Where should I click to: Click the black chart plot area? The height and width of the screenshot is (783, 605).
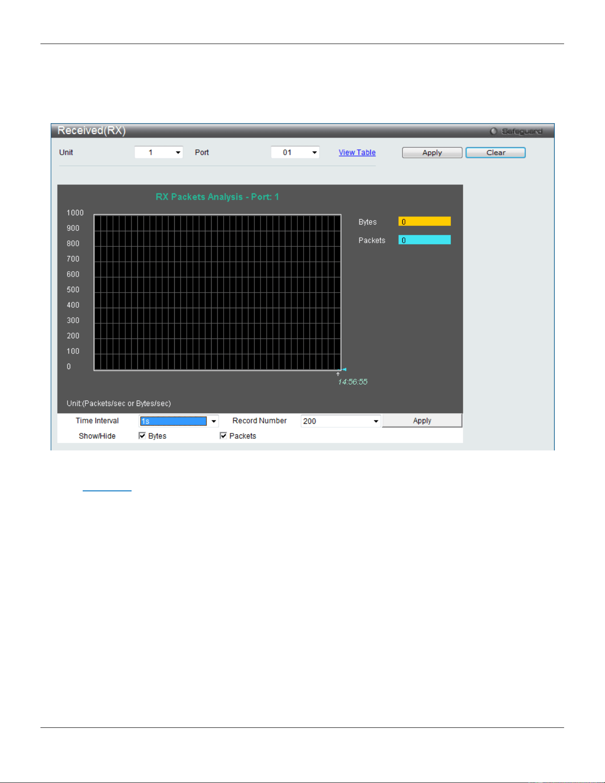pos(217,293)
